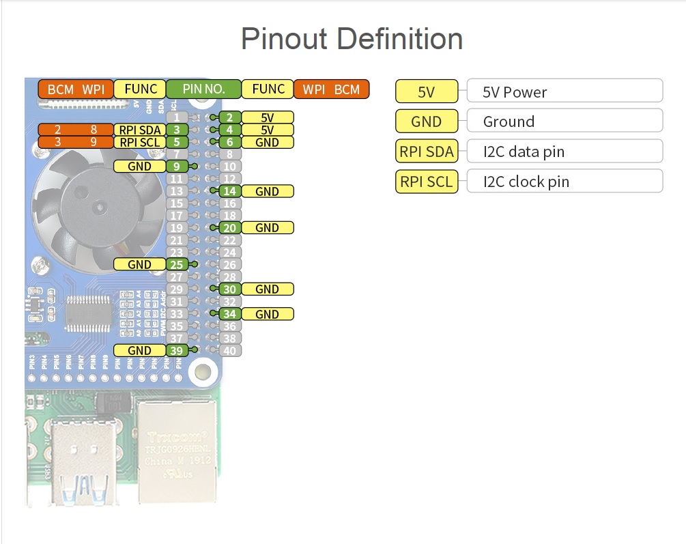The width and height of the screenshot is (686, 544).
Task: Select the pin 20 green badge
Action: [x=230, y=228]
